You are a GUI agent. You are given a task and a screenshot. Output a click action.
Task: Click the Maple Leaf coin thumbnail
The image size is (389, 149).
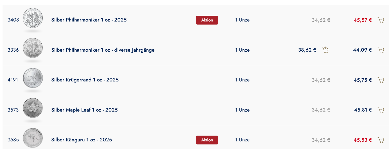[x=33, y=108]
